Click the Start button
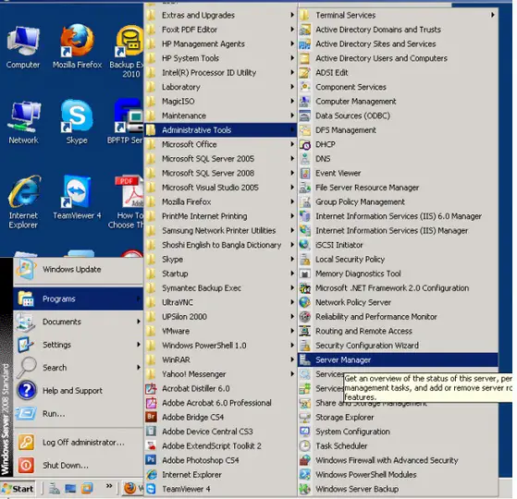This screenshot has width=517, height=499. pos(18,489)
